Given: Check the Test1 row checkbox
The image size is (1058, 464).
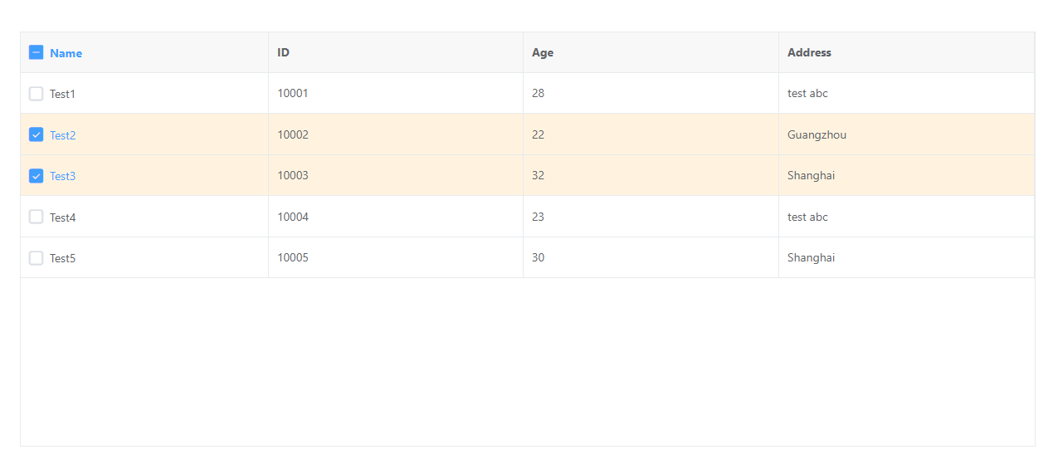Looking at the screenshot, I should pos(36,94).
